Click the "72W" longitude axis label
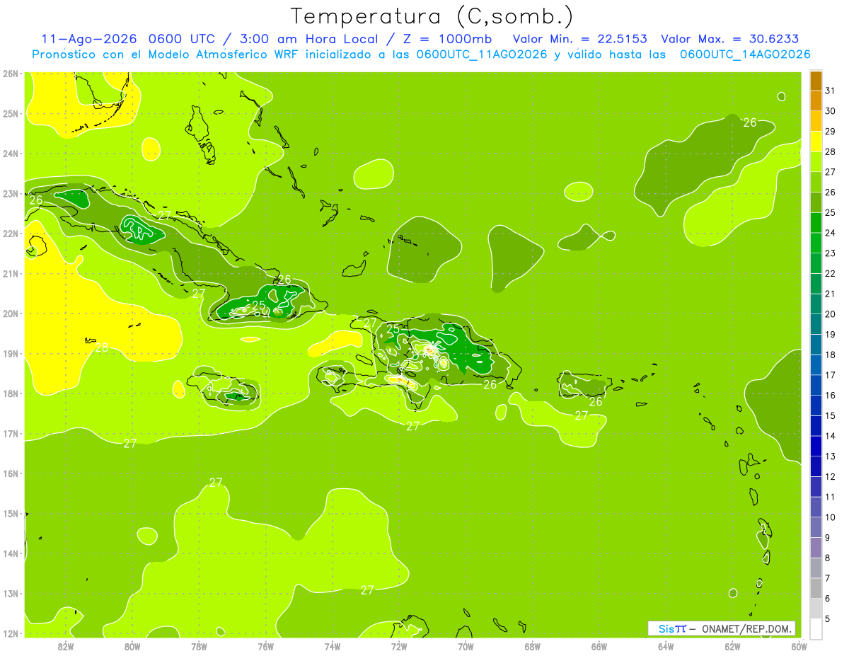The width and height of the screenshot is (849, 656). coord(399,646)
